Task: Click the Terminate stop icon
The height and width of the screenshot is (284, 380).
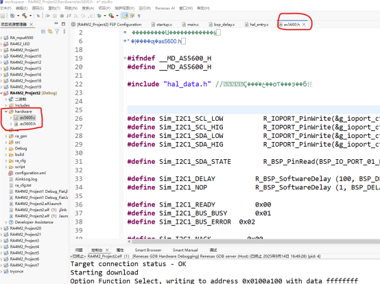Action: 62,16
